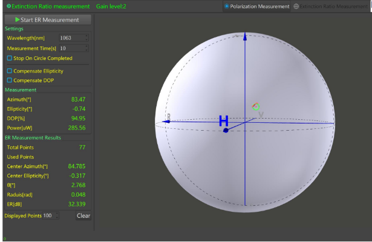372x242 pixels.
Task: Click the blue H marker on the sphere
Action: coord(224,120)
